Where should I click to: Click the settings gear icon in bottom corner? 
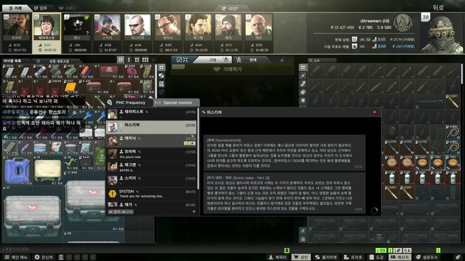coord(458,257)
